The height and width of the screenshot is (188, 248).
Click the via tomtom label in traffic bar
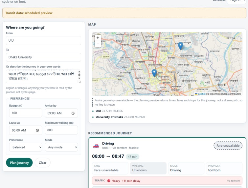(234, 181)
